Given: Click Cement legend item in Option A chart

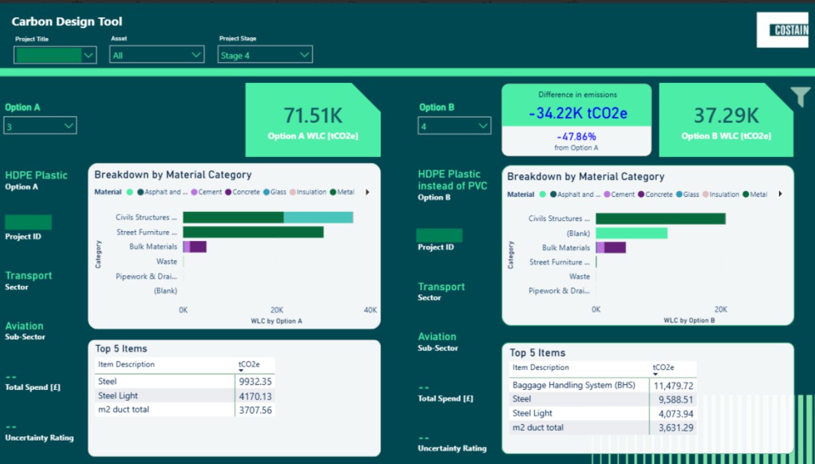Looking at the screenshot, I should click(x=195, y=192).
